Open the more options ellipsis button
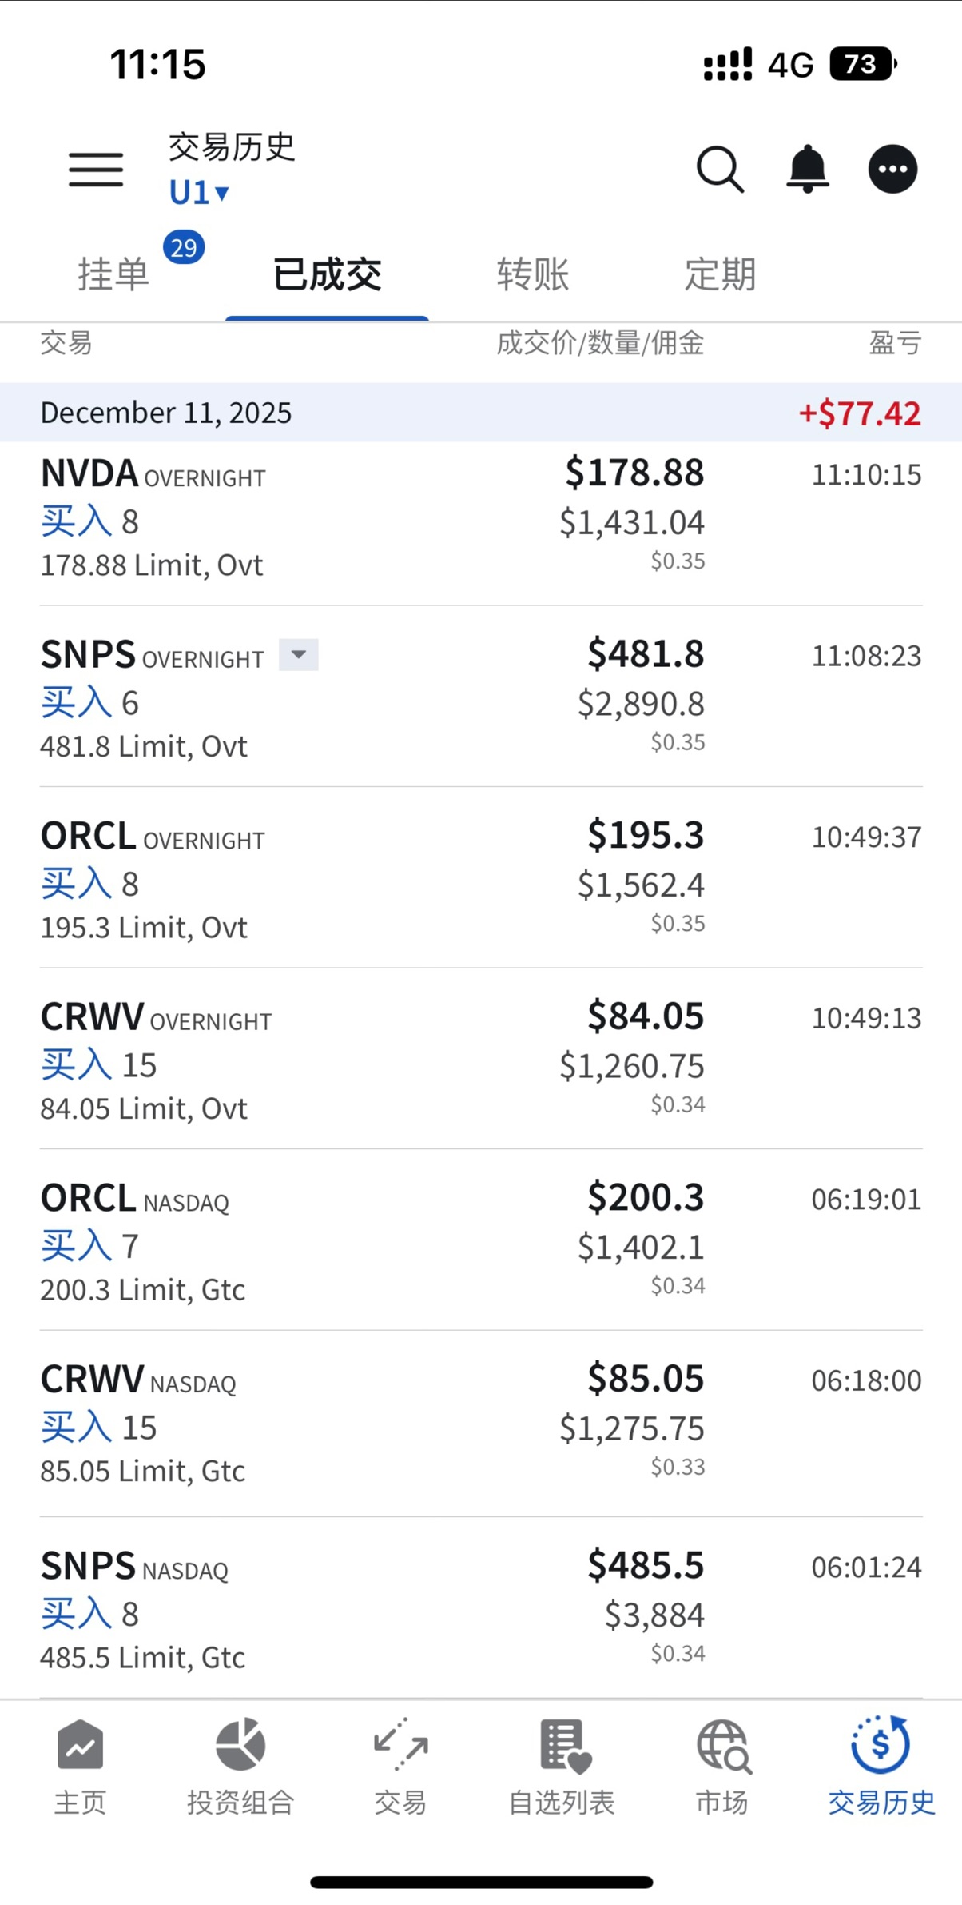This screenshot has height=1905, width=962. point(892,170)
